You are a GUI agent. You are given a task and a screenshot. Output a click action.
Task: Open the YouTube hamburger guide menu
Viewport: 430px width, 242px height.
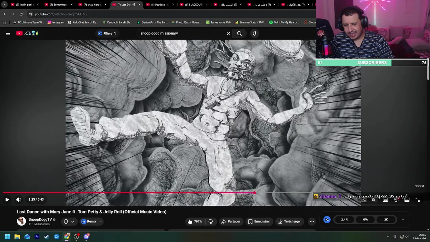[x=8, y=33]
